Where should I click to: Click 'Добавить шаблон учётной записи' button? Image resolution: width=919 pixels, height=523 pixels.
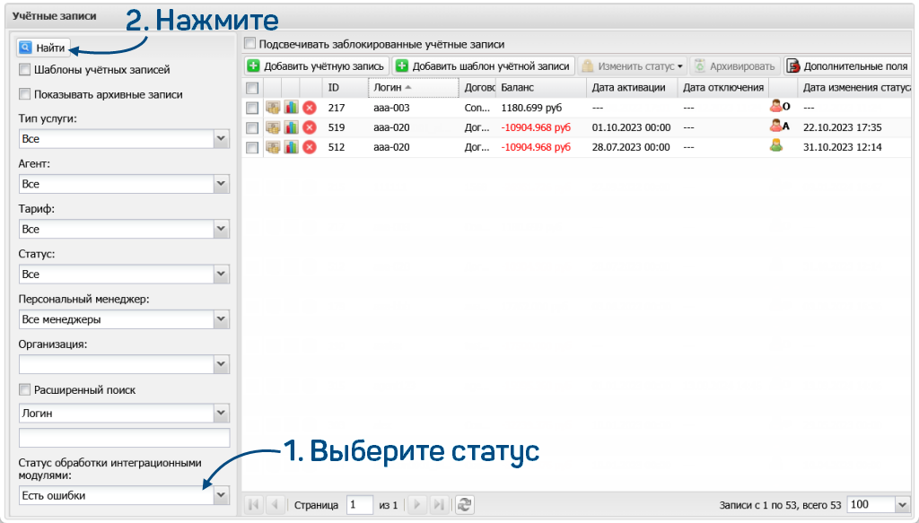[483, 66]
